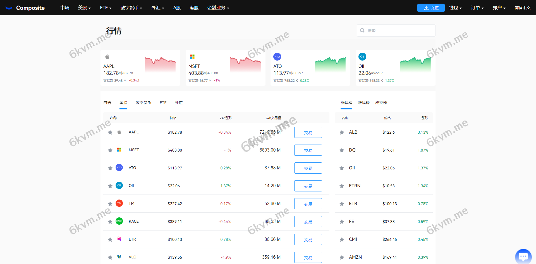Image resolution: width=536 pixels, height=264 pixels.
Task: Open the customer support chat icon
Action: (523, 256)
